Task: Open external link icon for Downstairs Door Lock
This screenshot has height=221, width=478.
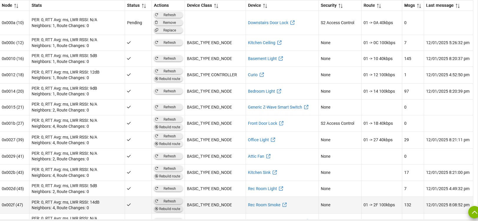Action: pyautogui.click(x=292, y=23)
